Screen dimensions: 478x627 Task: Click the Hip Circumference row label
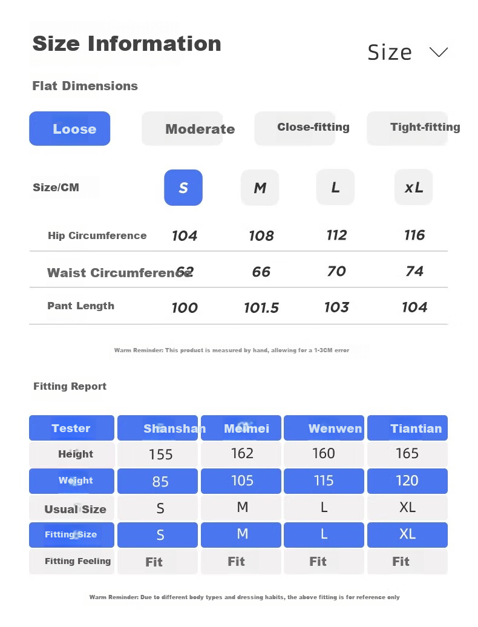tap(97, 235)
